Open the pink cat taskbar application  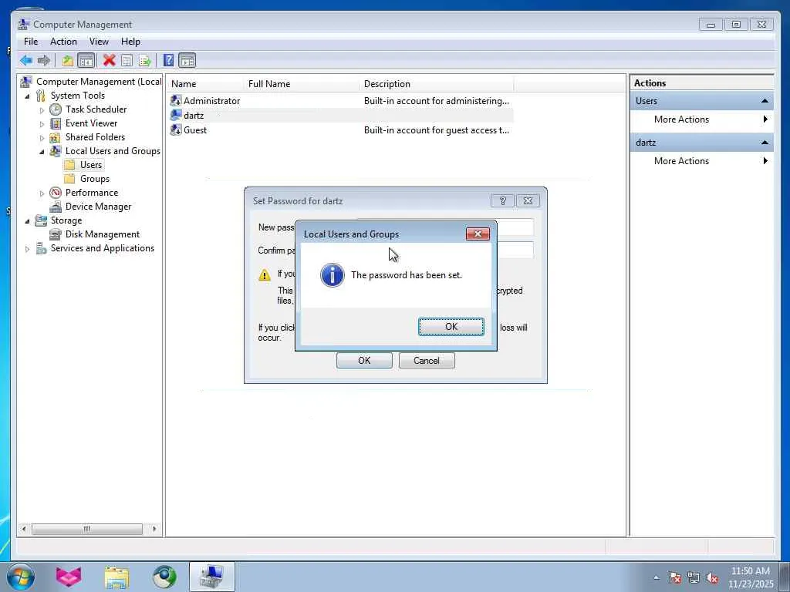69,577
